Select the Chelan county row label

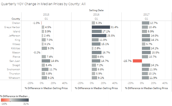pos(16,23)
